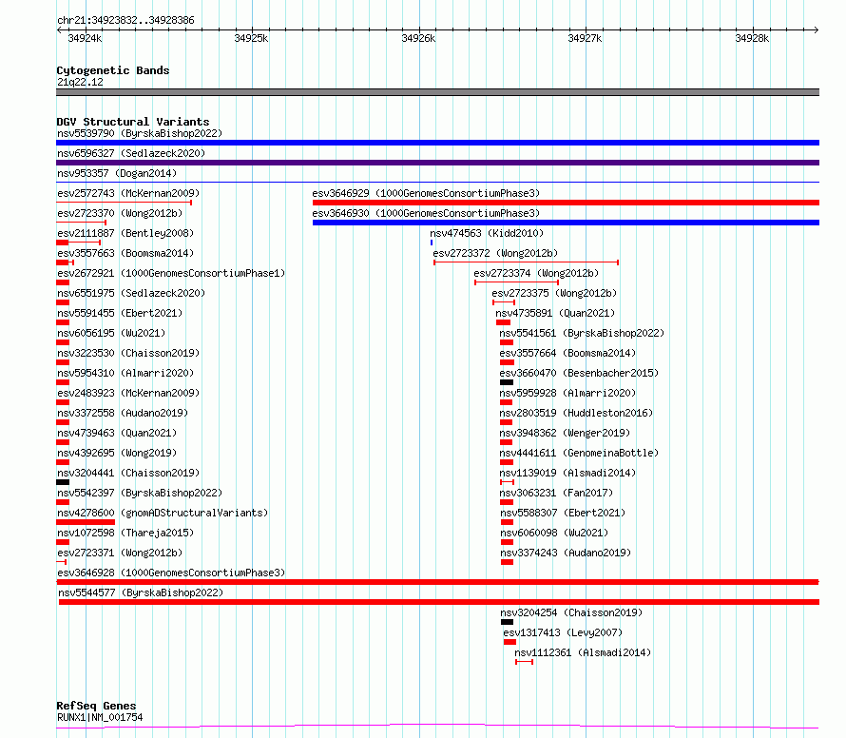This screenshot has height=738, width=846.
Task: Click the red nsv4278600 variant bar
Action: coord(86,522)
